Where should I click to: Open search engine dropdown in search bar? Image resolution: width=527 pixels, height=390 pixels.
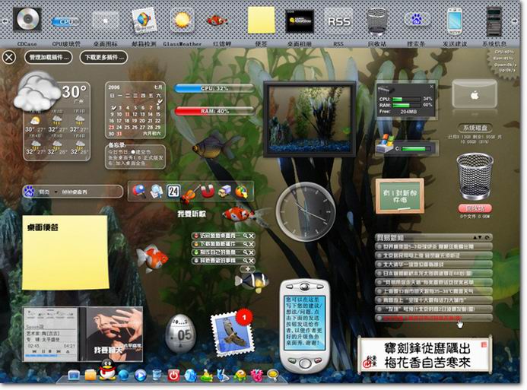click(x=56, y=192)
